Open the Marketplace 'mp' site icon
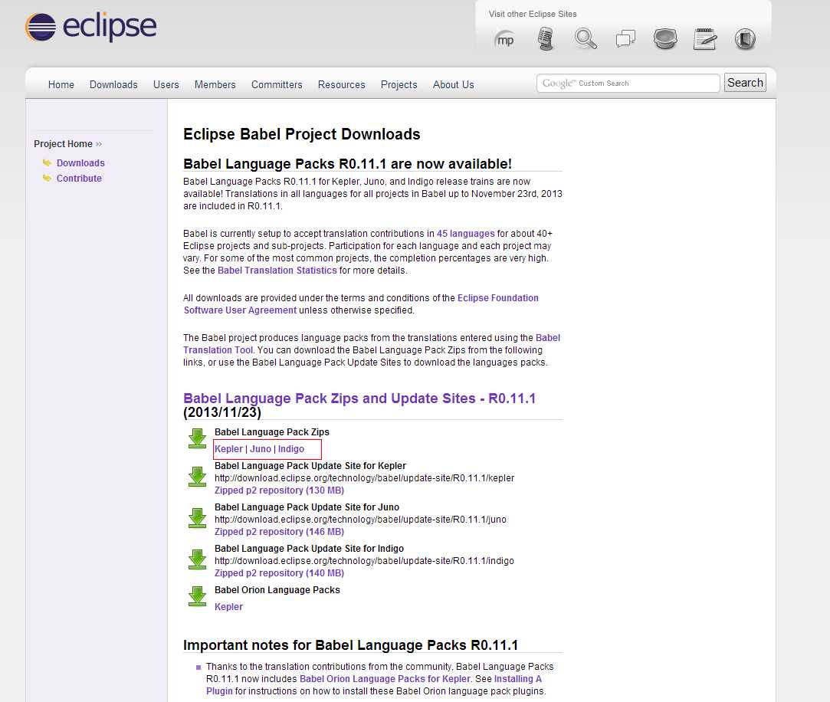The image size is (830, 702). click(504, 40)
